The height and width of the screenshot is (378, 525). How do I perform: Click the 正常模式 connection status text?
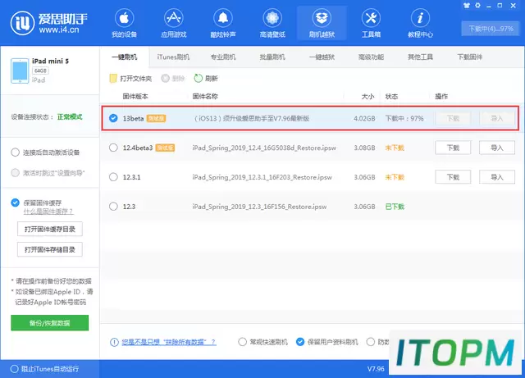70,117
